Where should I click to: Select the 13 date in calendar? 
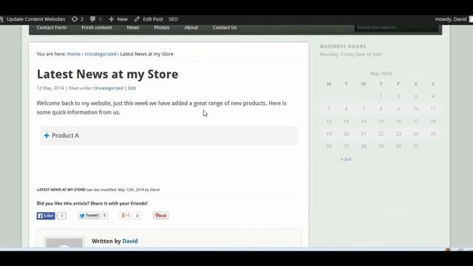pyautogui.click(x=347, y=121)
